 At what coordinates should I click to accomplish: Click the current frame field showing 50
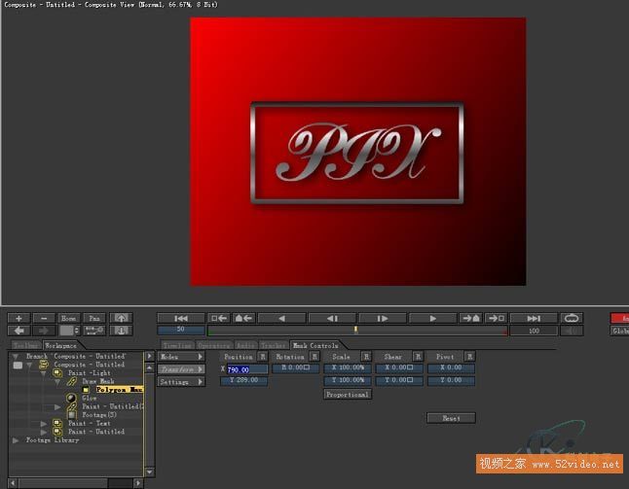tap(181, 330)
